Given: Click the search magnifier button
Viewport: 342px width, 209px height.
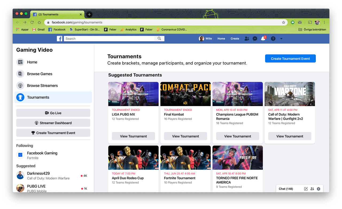Looking at the screenshot, I should pyautogui.click(x=159, y=38).
